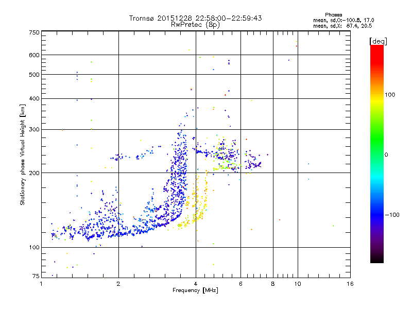
Task: Click the color bar label "0"
Action: coord(386,155)
